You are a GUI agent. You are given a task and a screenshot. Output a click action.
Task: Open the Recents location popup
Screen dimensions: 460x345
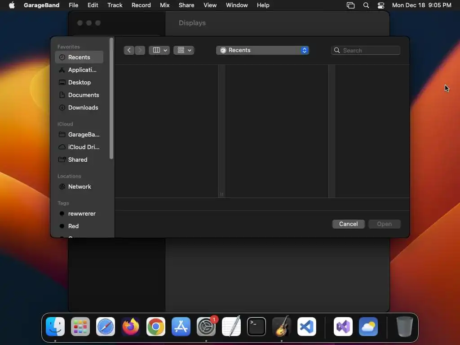pos(262,50)
